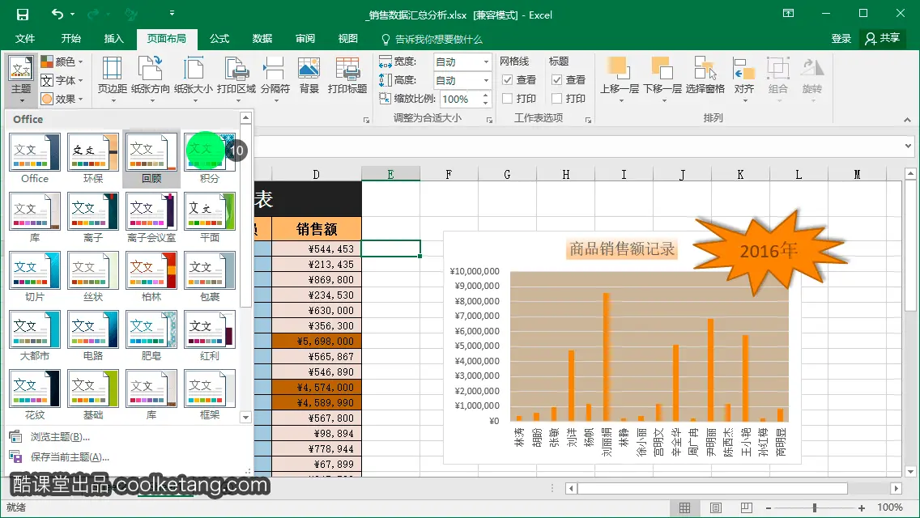Click Ribbon Display Options icon
This screenshot has height=518, width=920.
click(789, 14)
